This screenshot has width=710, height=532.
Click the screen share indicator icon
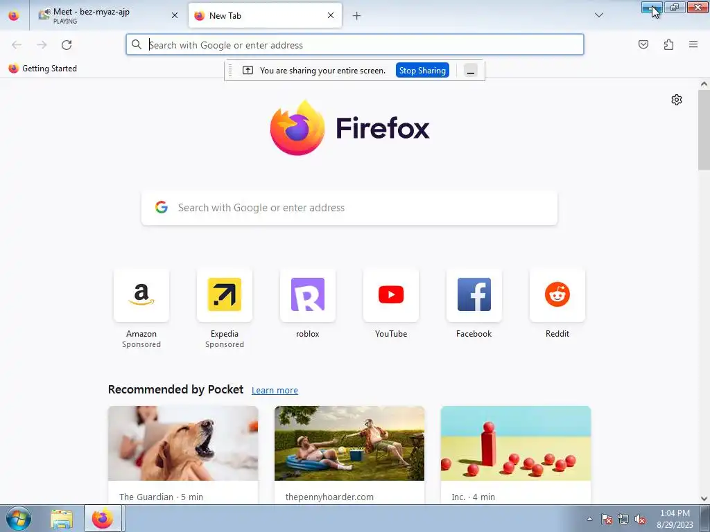(248, 70)
